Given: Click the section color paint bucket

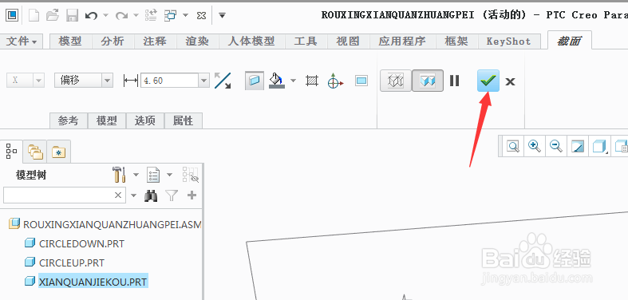Looking at the screenshot, I should pos(277,81).
